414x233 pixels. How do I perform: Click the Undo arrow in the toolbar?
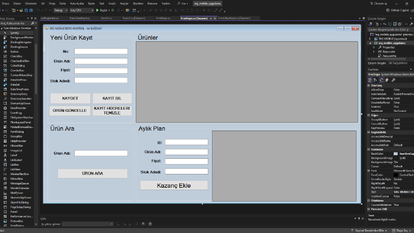[38, 10]
